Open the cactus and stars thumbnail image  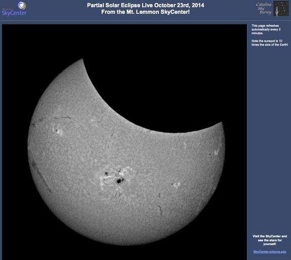coord(281,9)
